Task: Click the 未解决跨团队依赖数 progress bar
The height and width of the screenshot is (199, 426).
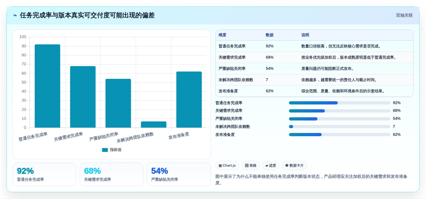Action: [x=340, y=127]
